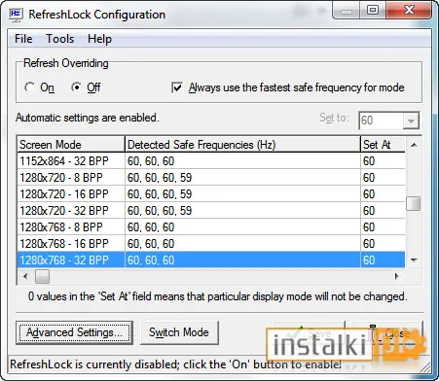Click the Advanced Settings button
The image size is (439, 381).
[74, 332]
